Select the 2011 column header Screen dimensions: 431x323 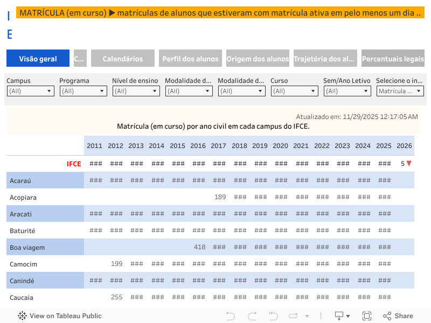tap(95, 145)
